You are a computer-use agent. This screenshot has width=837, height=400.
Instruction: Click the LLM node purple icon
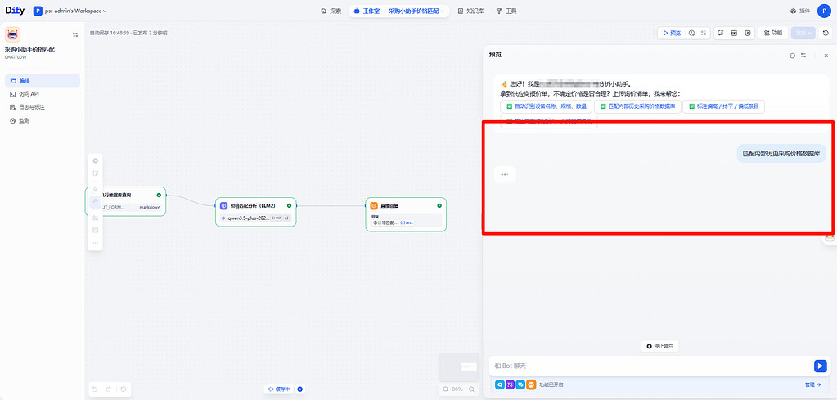pos(224,205)
